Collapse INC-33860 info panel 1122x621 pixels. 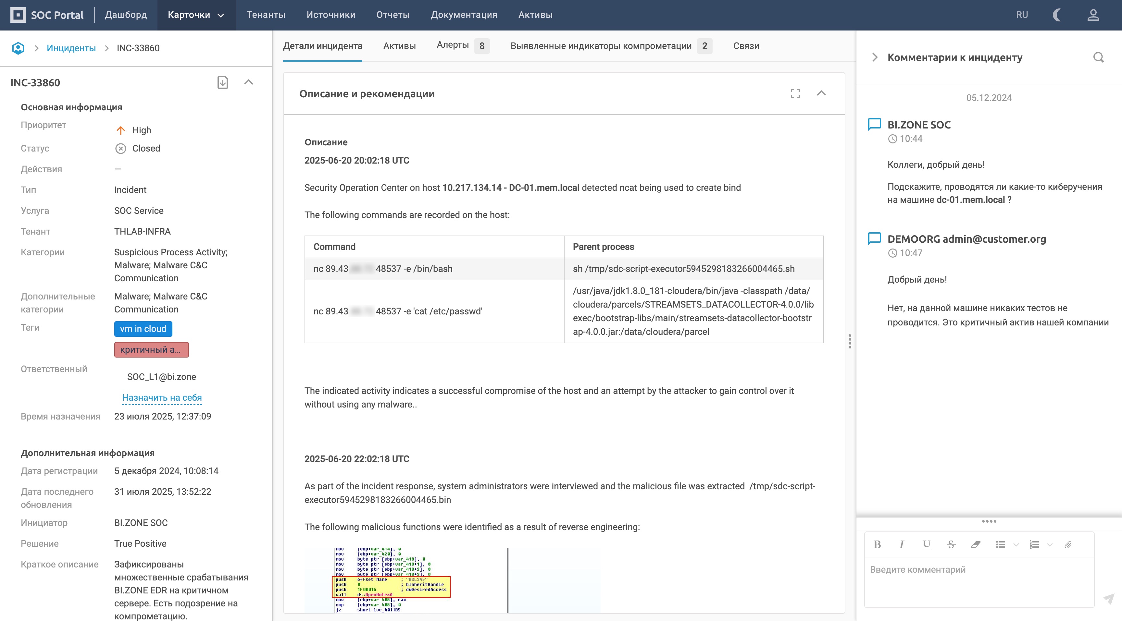pyautogui.click(x=249, y=82)
